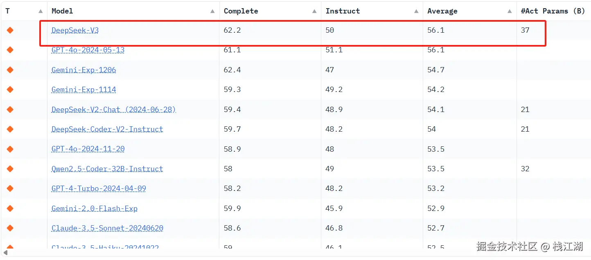The height and width of the screenshot is (260, 591).
Task: Open the GPT-4o-2024-11-20 model link
Action: (88, 149)
